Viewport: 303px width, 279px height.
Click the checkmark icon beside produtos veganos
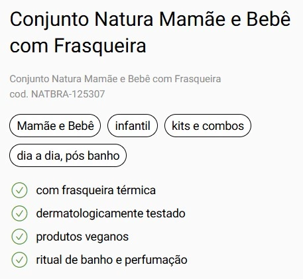[19, 237]
